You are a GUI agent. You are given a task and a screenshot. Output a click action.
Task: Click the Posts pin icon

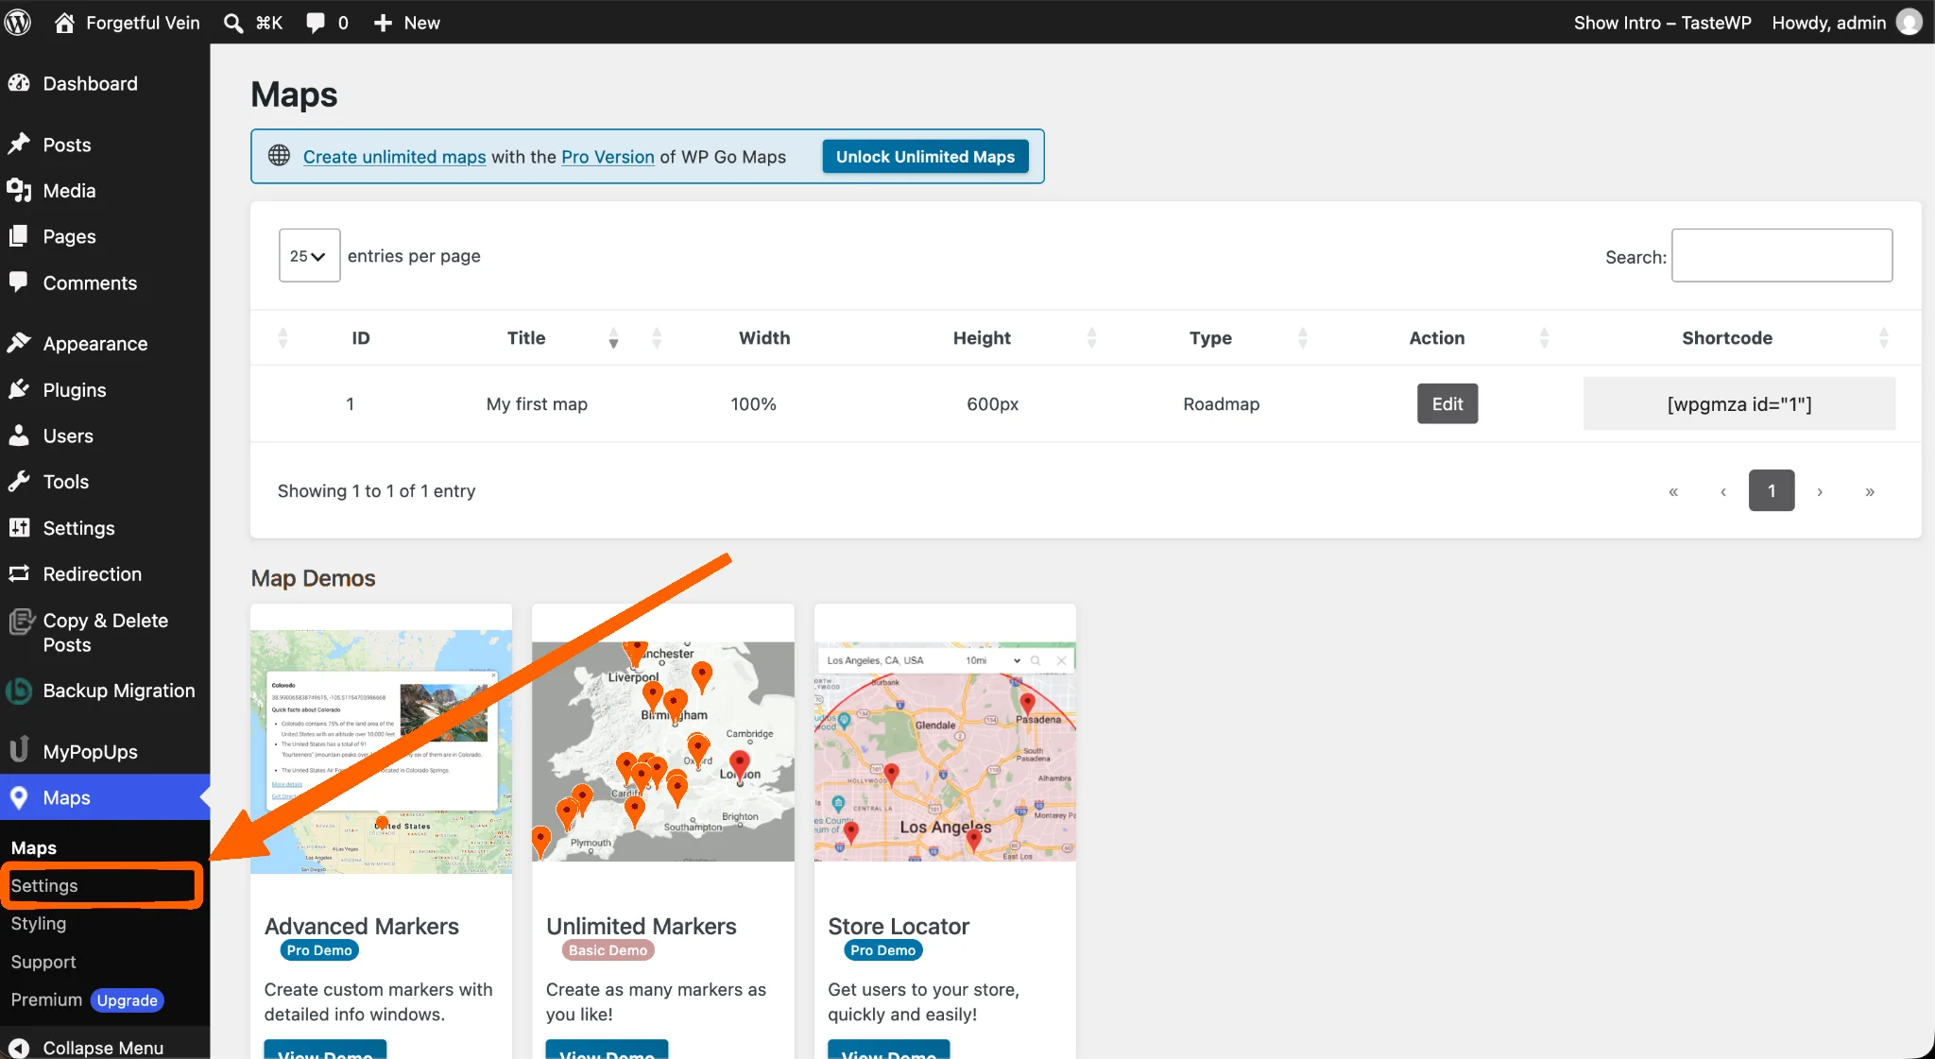19,145
